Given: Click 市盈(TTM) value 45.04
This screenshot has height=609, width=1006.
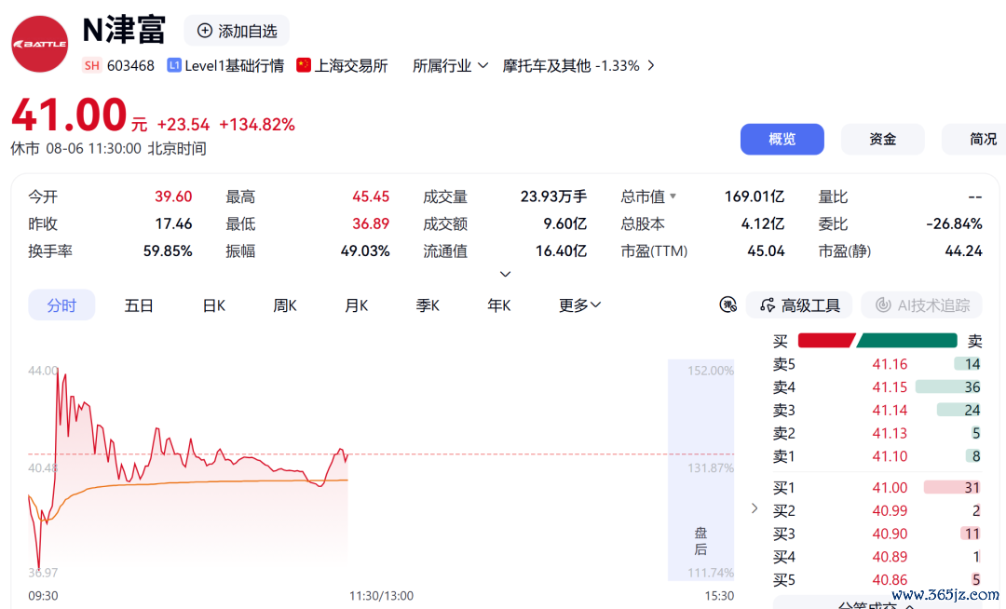Looking at the screenshot, I should pos(766,251).
